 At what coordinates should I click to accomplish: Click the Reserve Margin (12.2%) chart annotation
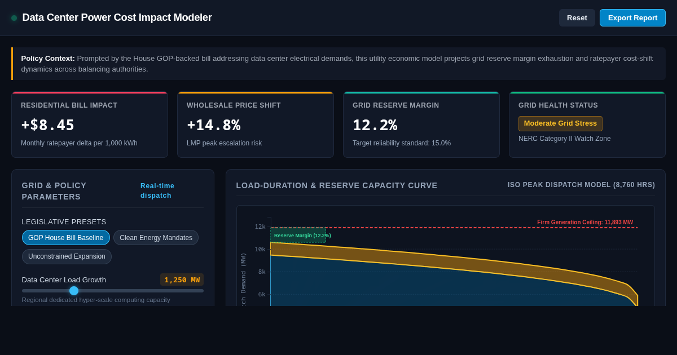tap(302, 236)
